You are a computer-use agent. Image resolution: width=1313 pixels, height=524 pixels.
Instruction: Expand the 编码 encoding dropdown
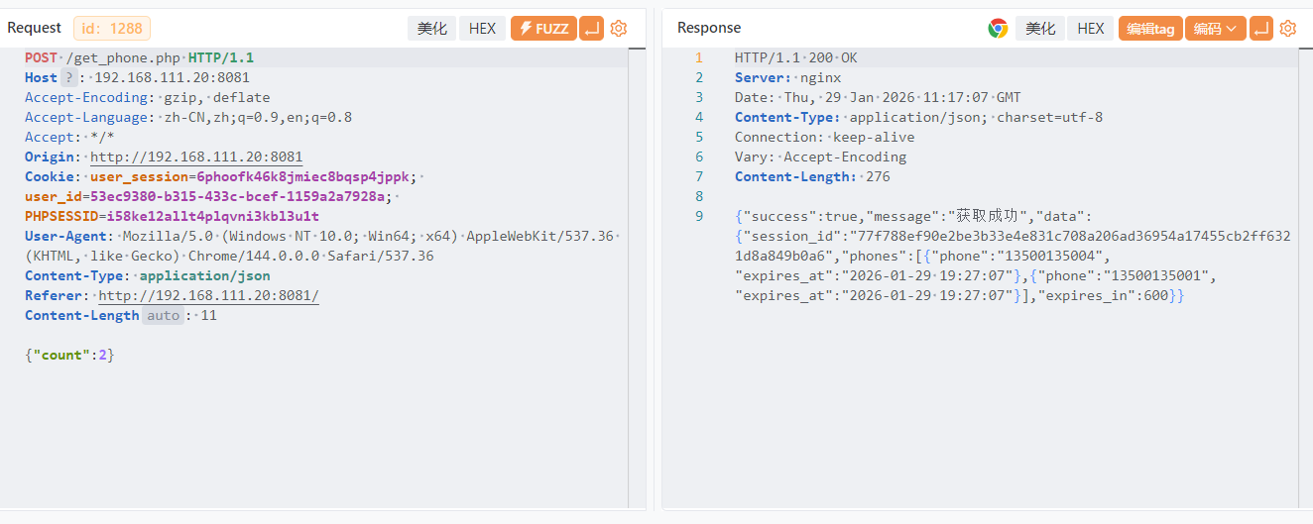(1215, 29)
